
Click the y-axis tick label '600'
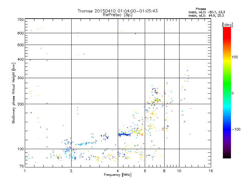click(20, 33)
